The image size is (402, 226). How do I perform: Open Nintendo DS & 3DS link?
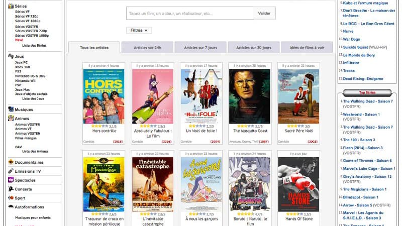(30, 76)
